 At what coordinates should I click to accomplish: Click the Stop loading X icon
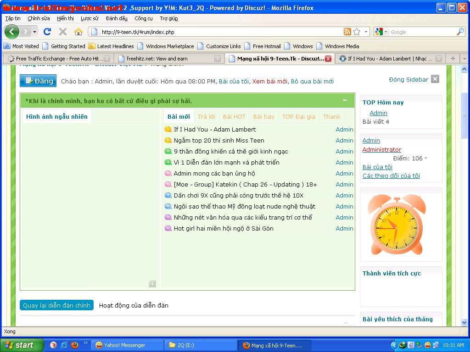point(62,32)
